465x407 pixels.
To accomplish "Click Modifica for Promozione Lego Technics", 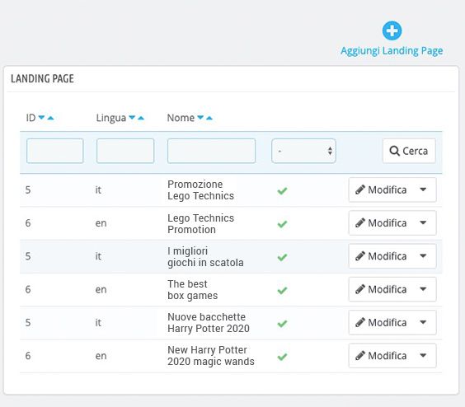I will tap(382, 189).
